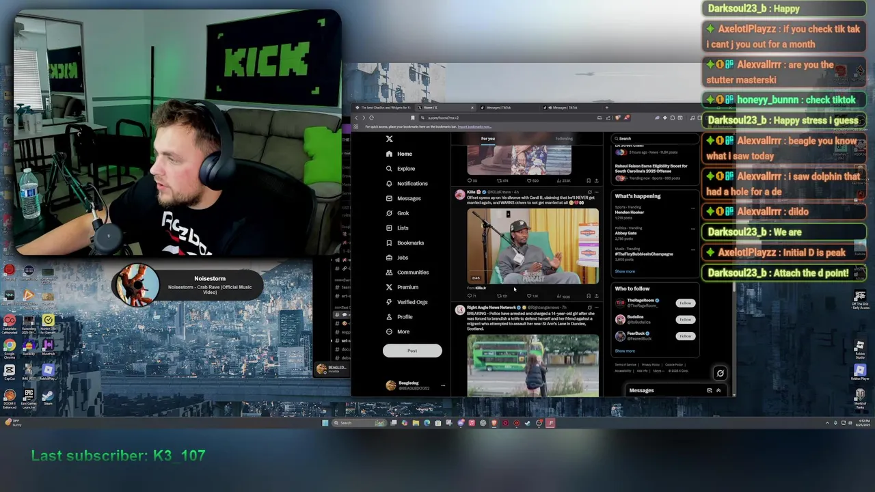Open Lists in the X sidebar

click(x=397, y=228)
